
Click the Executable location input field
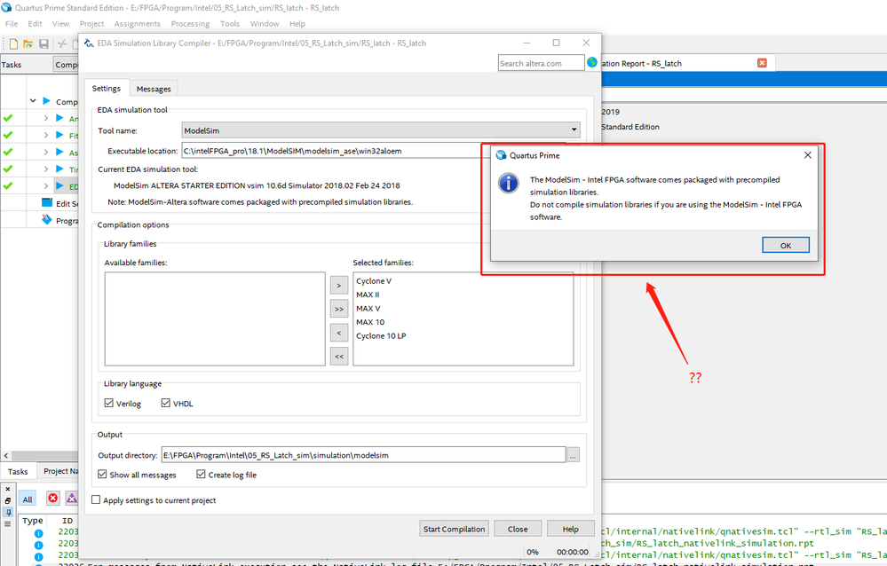(x=331, y=151)
